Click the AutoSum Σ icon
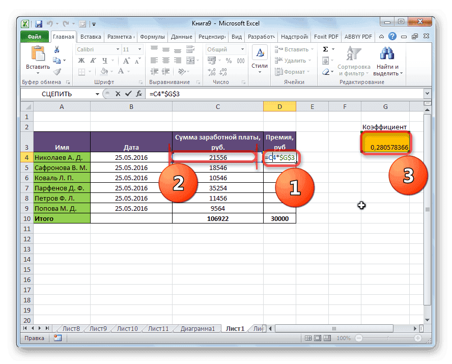The image size is (452, 364). [326, 48]
